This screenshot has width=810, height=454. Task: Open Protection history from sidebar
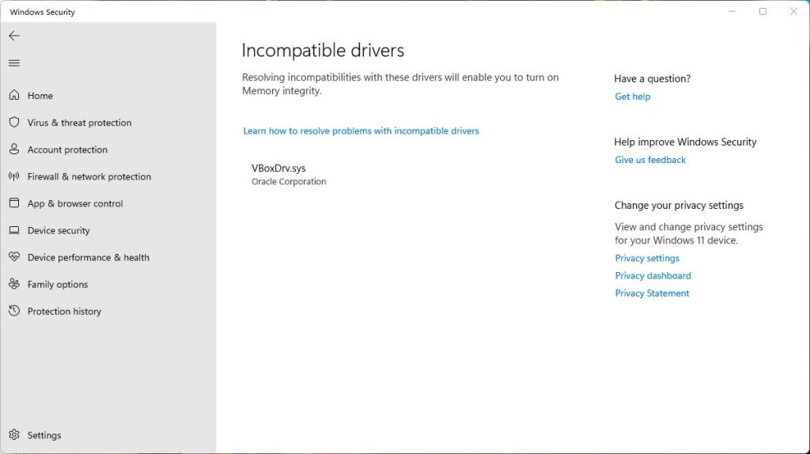click(x=64, y=311)
